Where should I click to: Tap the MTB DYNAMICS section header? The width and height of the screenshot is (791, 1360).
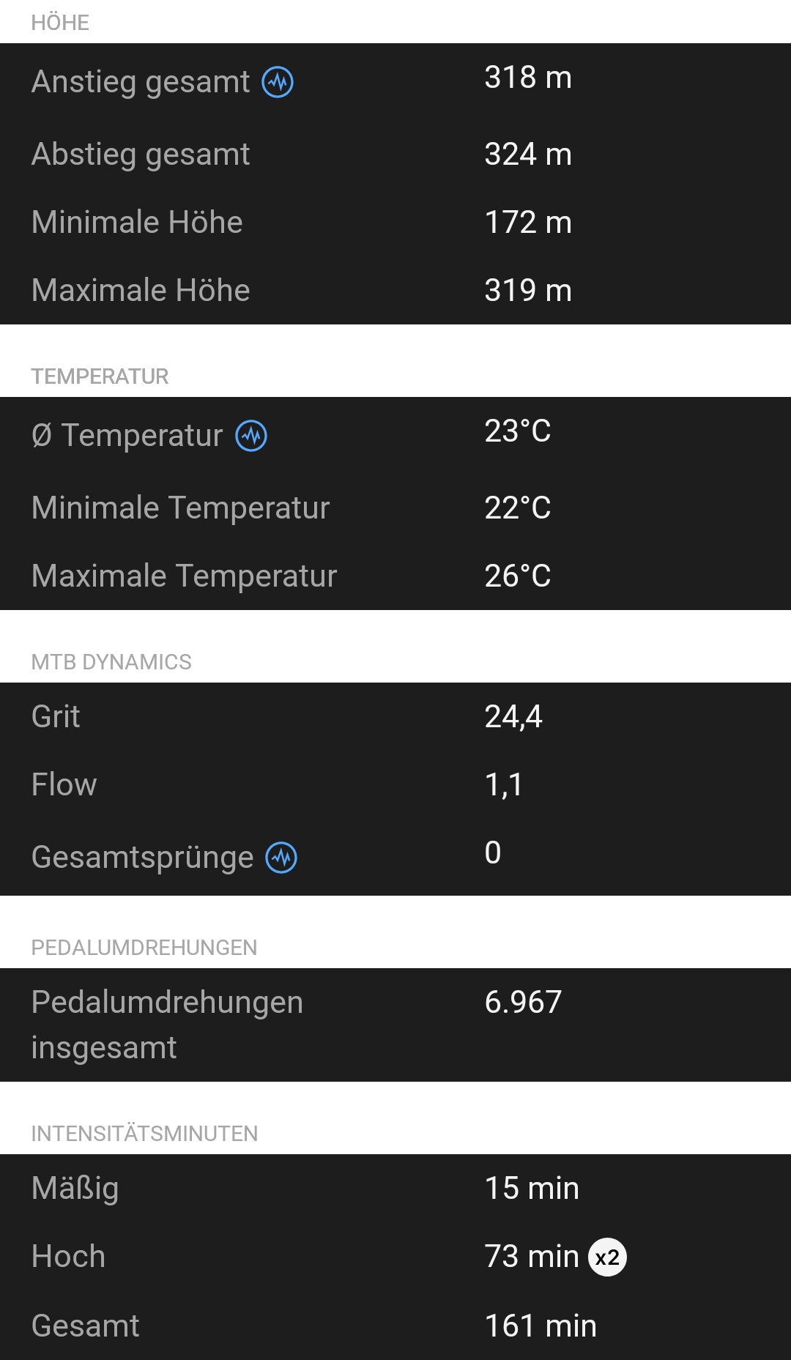pos(111,662)
